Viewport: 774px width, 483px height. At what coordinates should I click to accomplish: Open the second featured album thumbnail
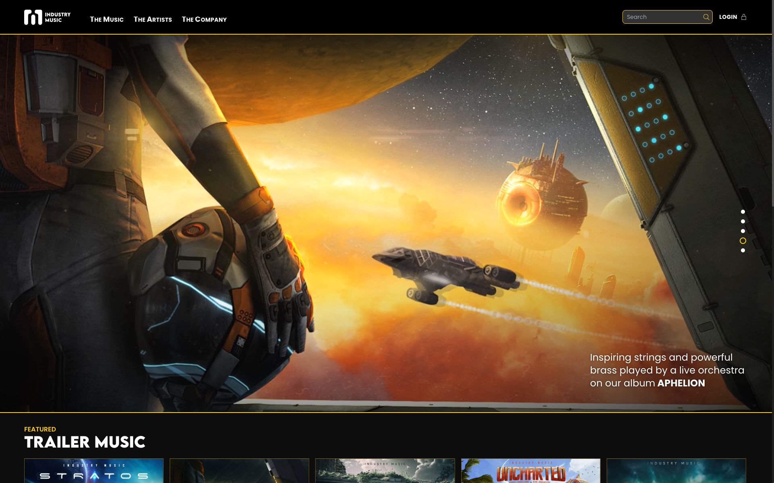click(239, 471)
